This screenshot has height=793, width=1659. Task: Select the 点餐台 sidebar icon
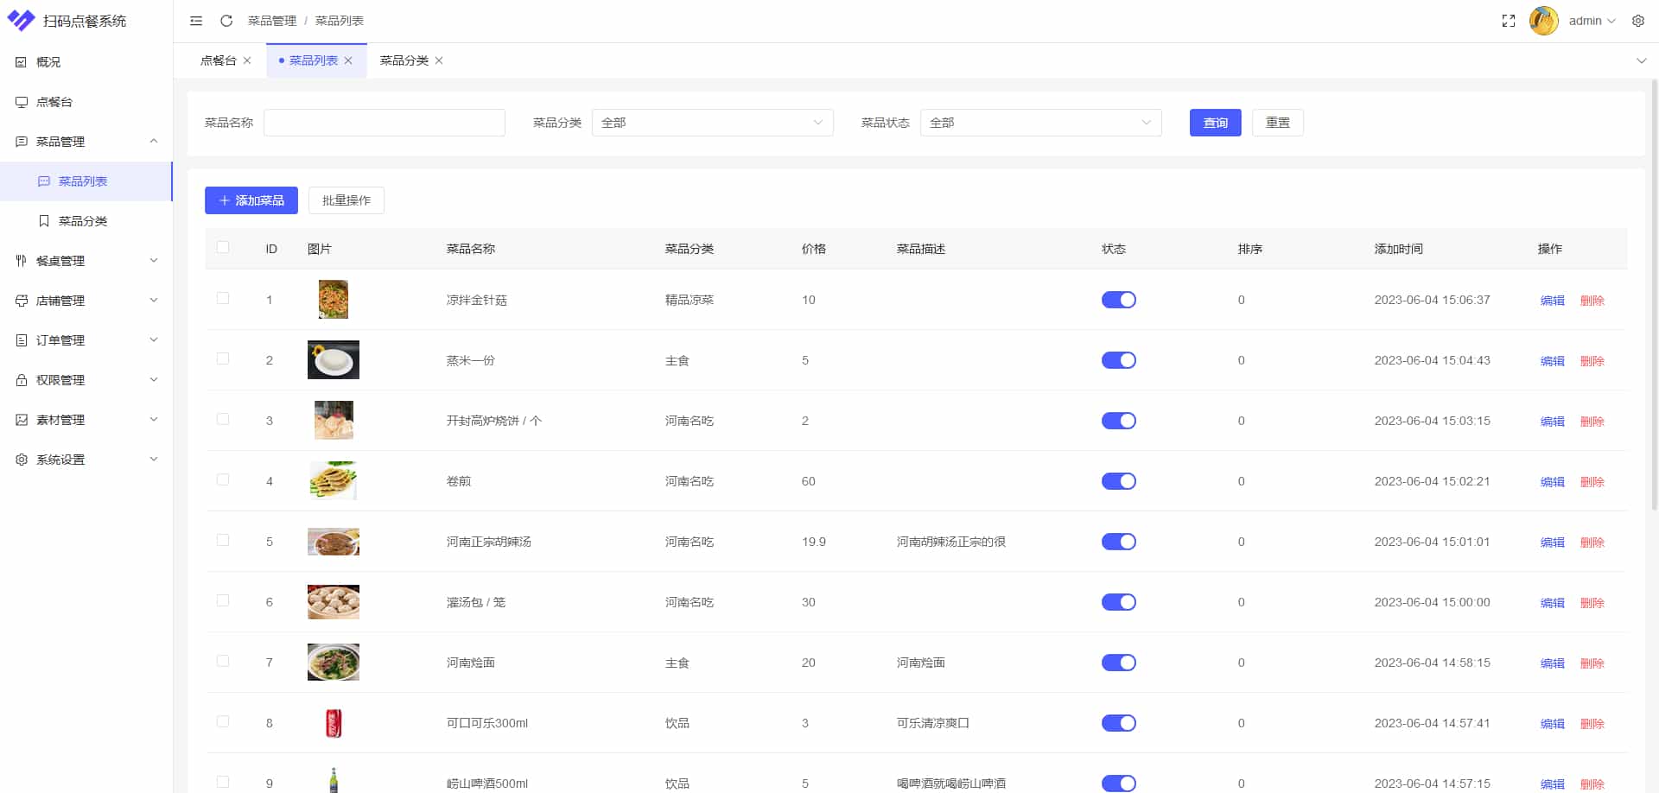tap(21, 101)
